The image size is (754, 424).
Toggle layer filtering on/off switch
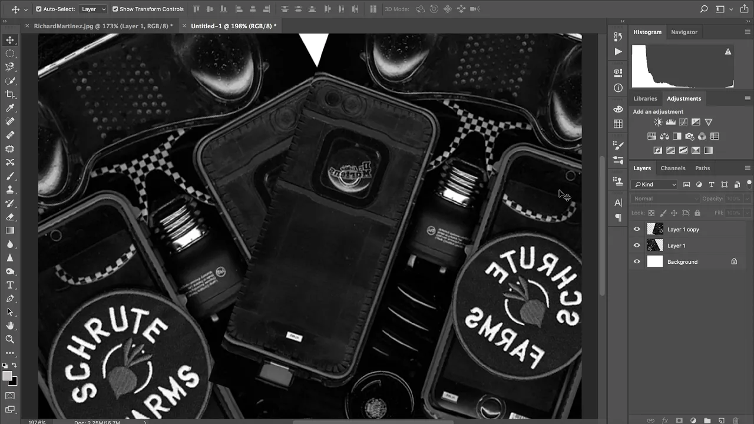(749, 184)
